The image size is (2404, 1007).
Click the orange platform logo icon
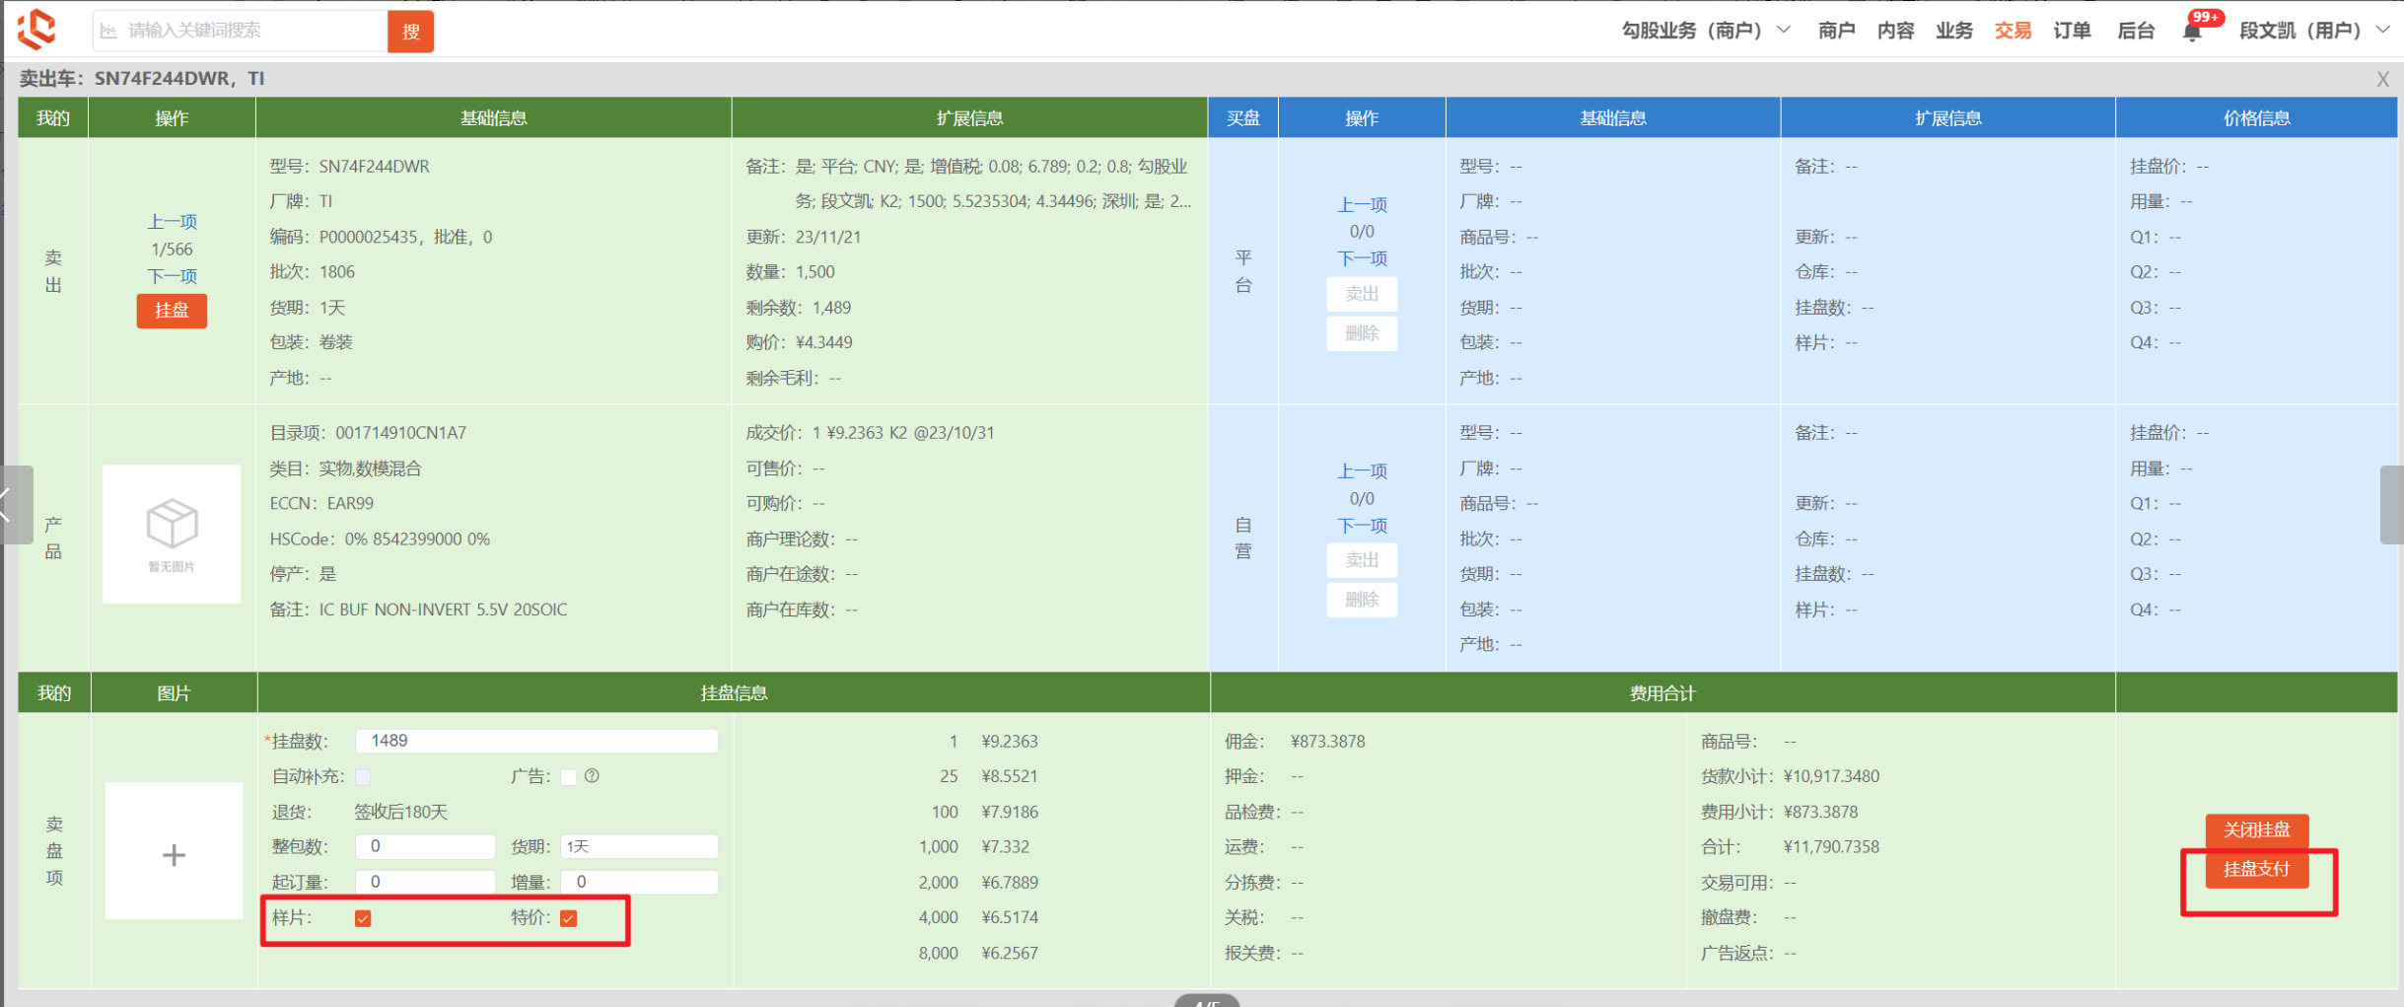36,29
